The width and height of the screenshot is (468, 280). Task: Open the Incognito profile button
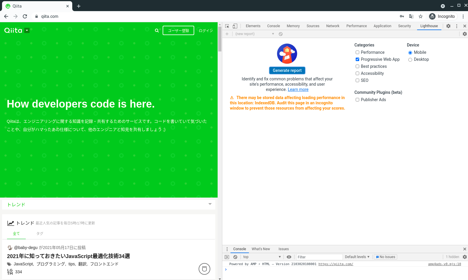(x=443, y=16)
